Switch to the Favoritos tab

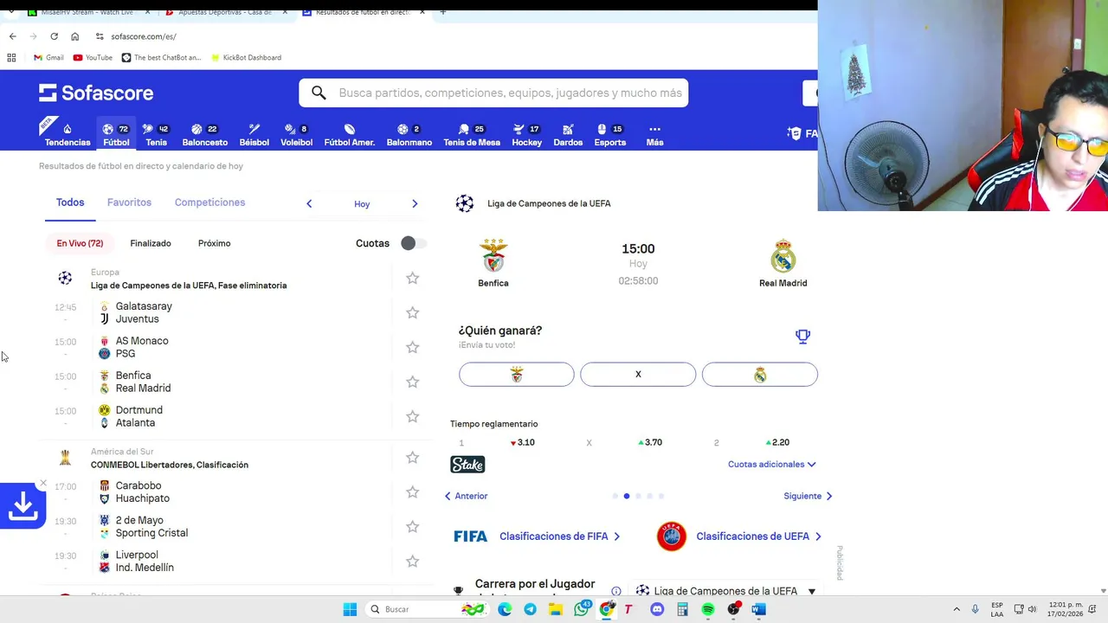point(129,202)
